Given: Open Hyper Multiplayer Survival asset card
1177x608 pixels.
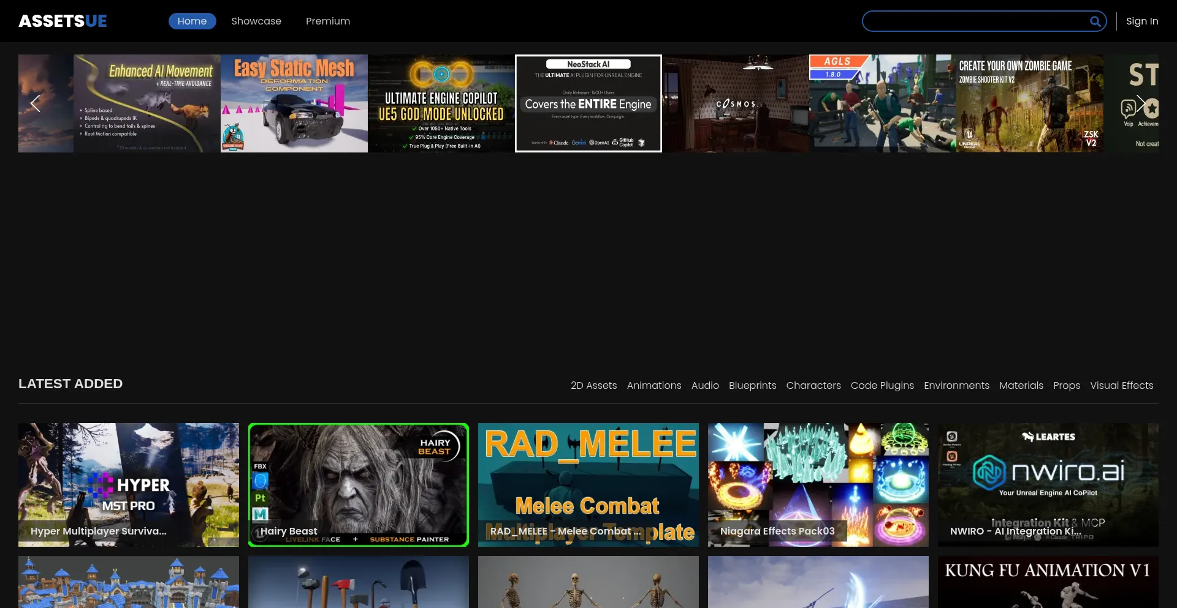Looking at the screenshot, I should tap(129, 485).
